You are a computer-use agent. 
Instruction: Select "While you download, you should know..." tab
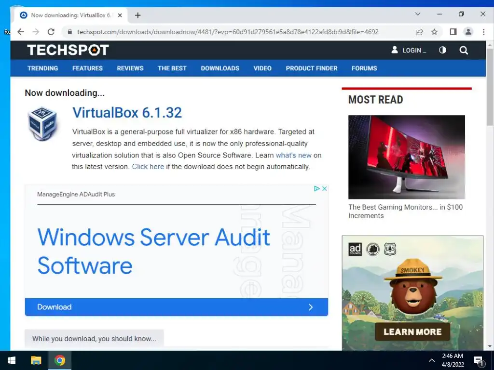tap(94, 339)
